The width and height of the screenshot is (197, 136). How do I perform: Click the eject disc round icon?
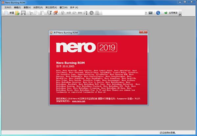pyautogui.click(x=92, y=13)
